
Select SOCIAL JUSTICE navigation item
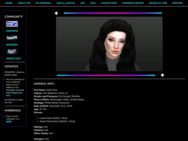tap(66, 3)
